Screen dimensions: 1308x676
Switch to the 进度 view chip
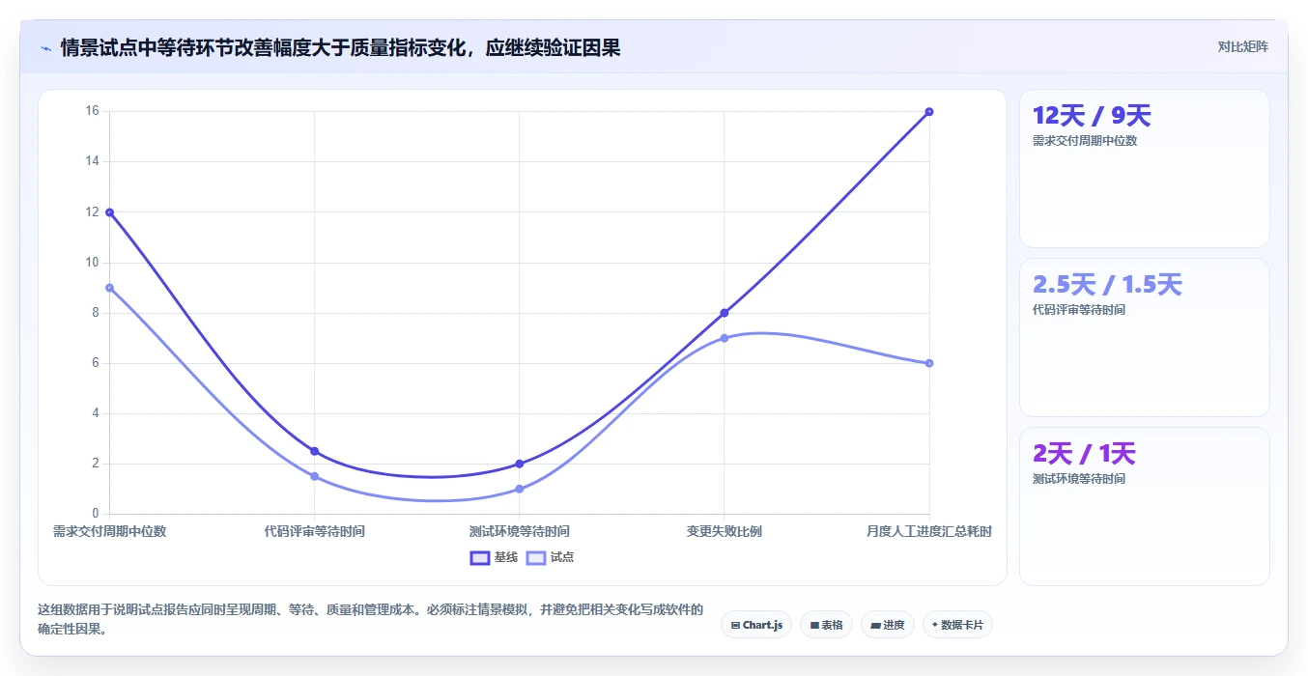pyautogui.click(x=887, y=625)
